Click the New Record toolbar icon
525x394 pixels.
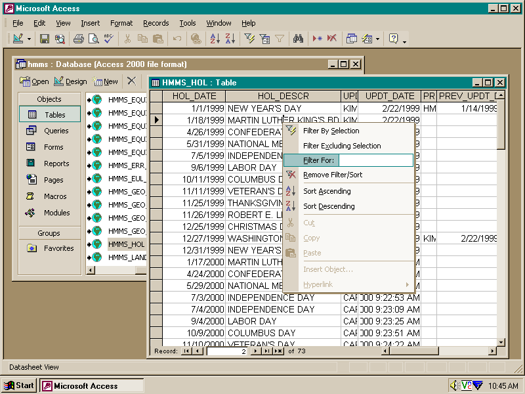click(x=317, y=39)
